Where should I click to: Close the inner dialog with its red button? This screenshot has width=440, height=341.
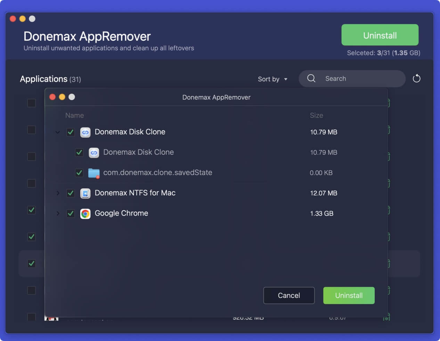52,97
